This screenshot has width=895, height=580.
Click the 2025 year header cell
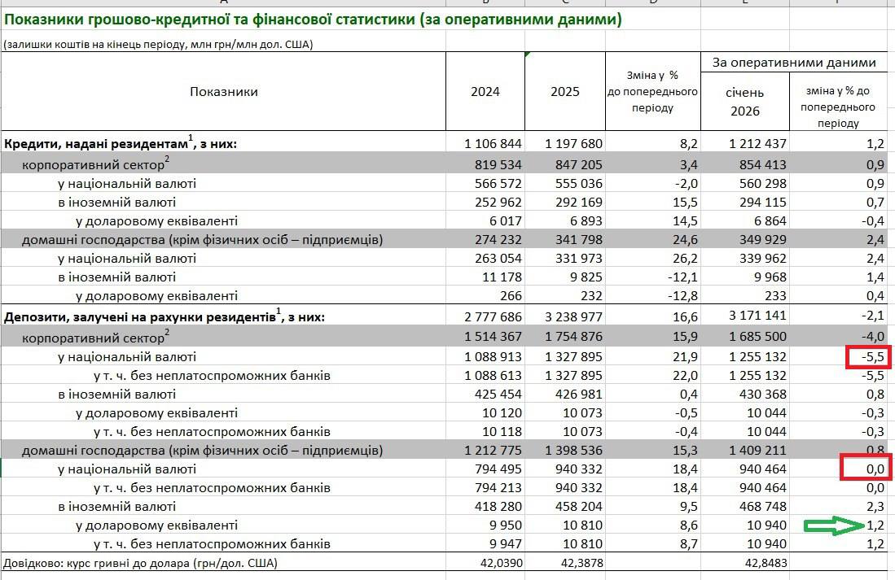(565, 91)
